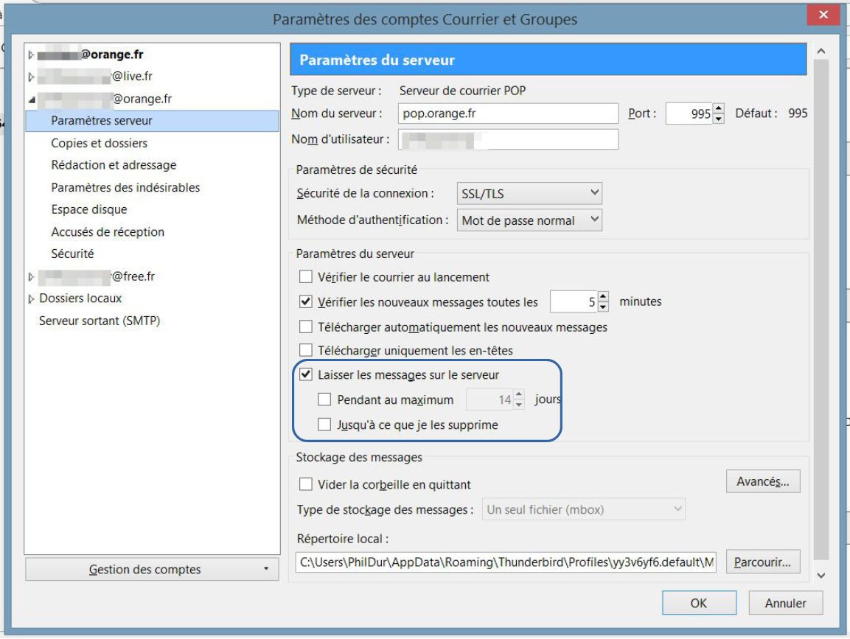850x639 pixels.
Task: Select Copies et dossiers settings page
Action: [99, 143]
